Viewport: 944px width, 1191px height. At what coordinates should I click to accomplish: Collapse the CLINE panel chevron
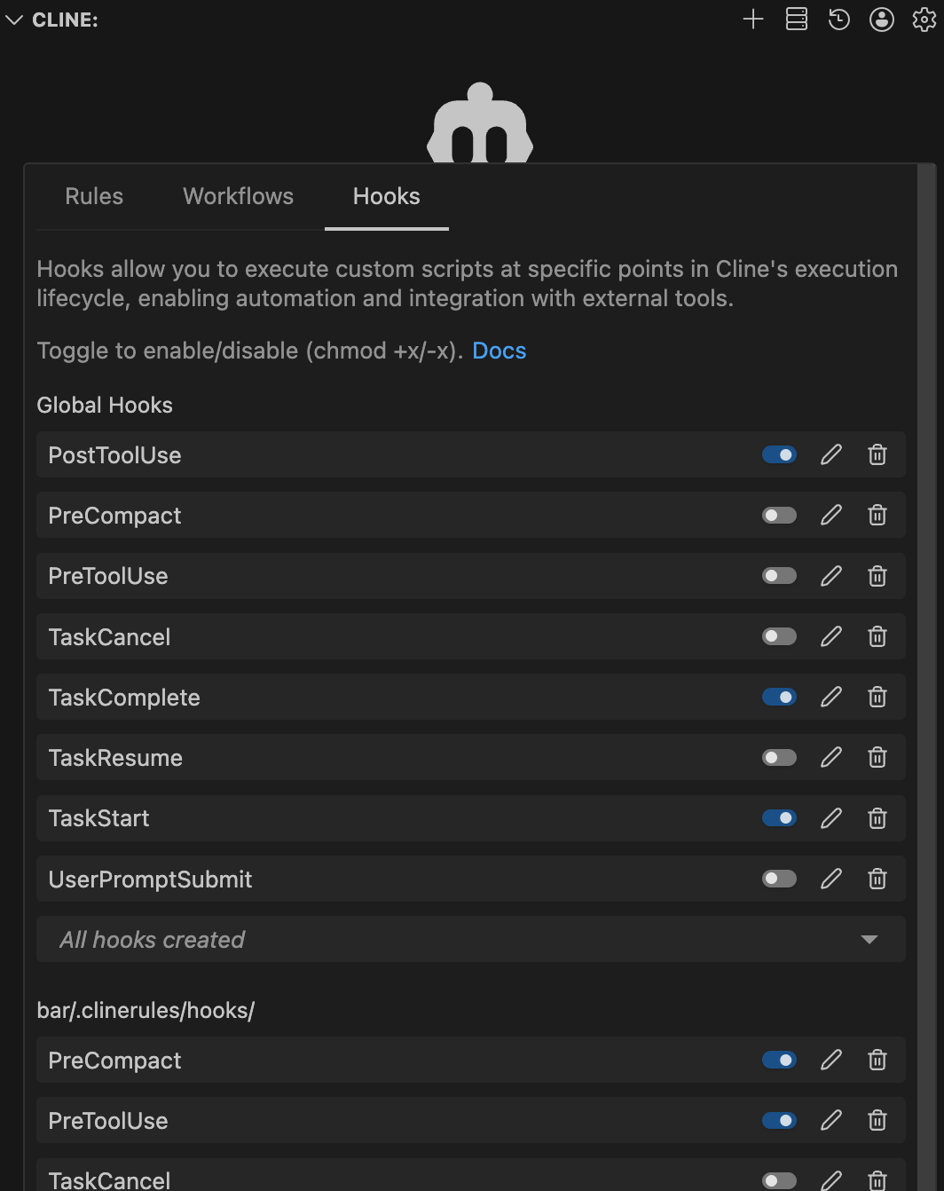coord(13,19)
